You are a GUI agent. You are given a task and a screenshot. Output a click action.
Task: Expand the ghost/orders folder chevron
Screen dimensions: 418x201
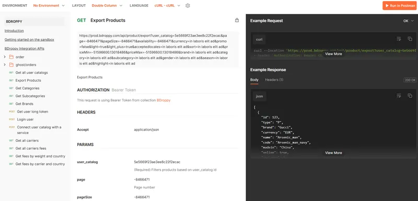(5, 64)
